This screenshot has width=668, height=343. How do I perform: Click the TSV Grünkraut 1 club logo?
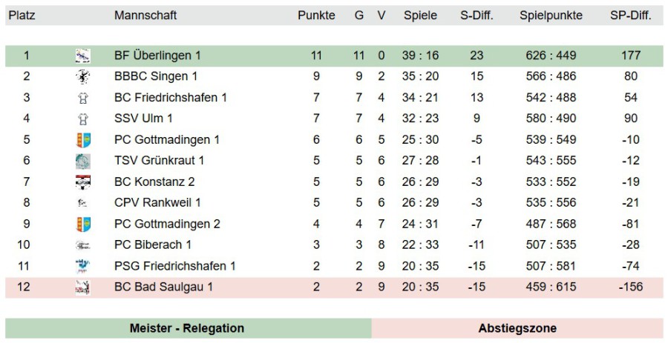[82, 161]
